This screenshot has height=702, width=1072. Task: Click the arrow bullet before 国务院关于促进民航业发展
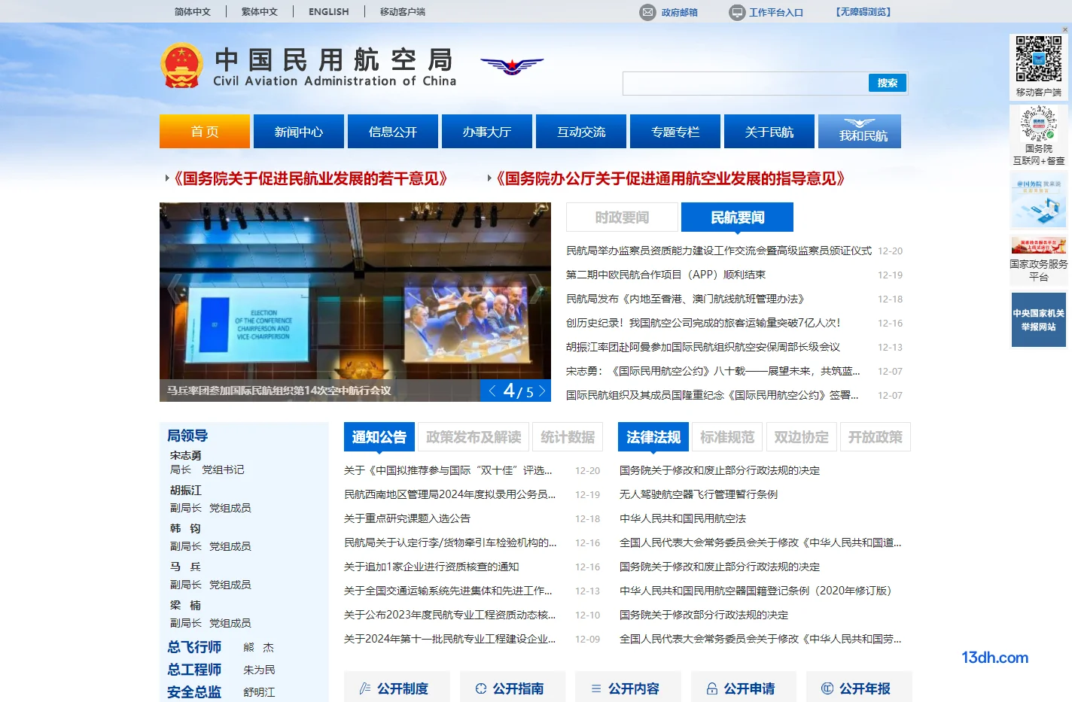point(167,178)
